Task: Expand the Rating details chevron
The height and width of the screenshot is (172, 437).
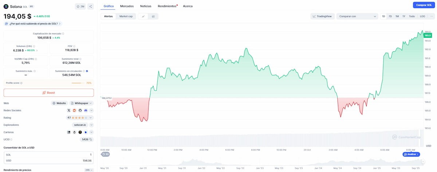Action: [91, 118]
